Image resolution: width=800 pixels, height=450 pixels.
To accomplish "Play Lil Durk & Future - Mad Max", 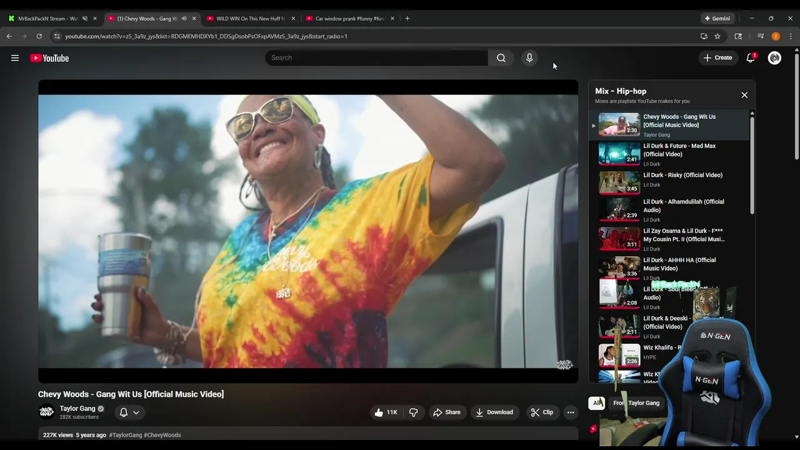I will 669,154.
